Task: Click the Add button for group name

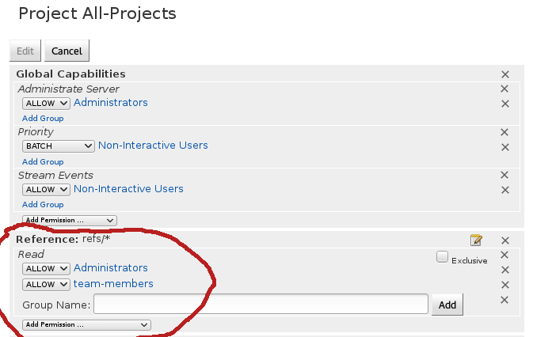Action: coord(447,305)
